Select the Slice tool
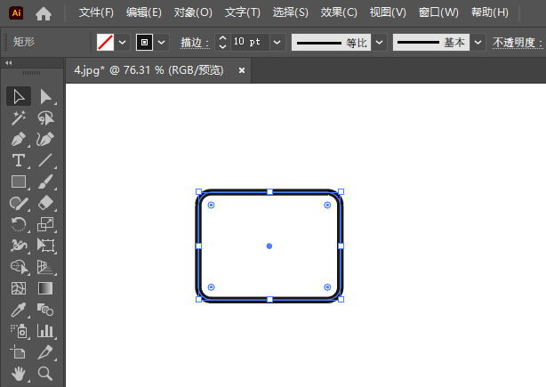The image size is (546, 387). (45, 352)
